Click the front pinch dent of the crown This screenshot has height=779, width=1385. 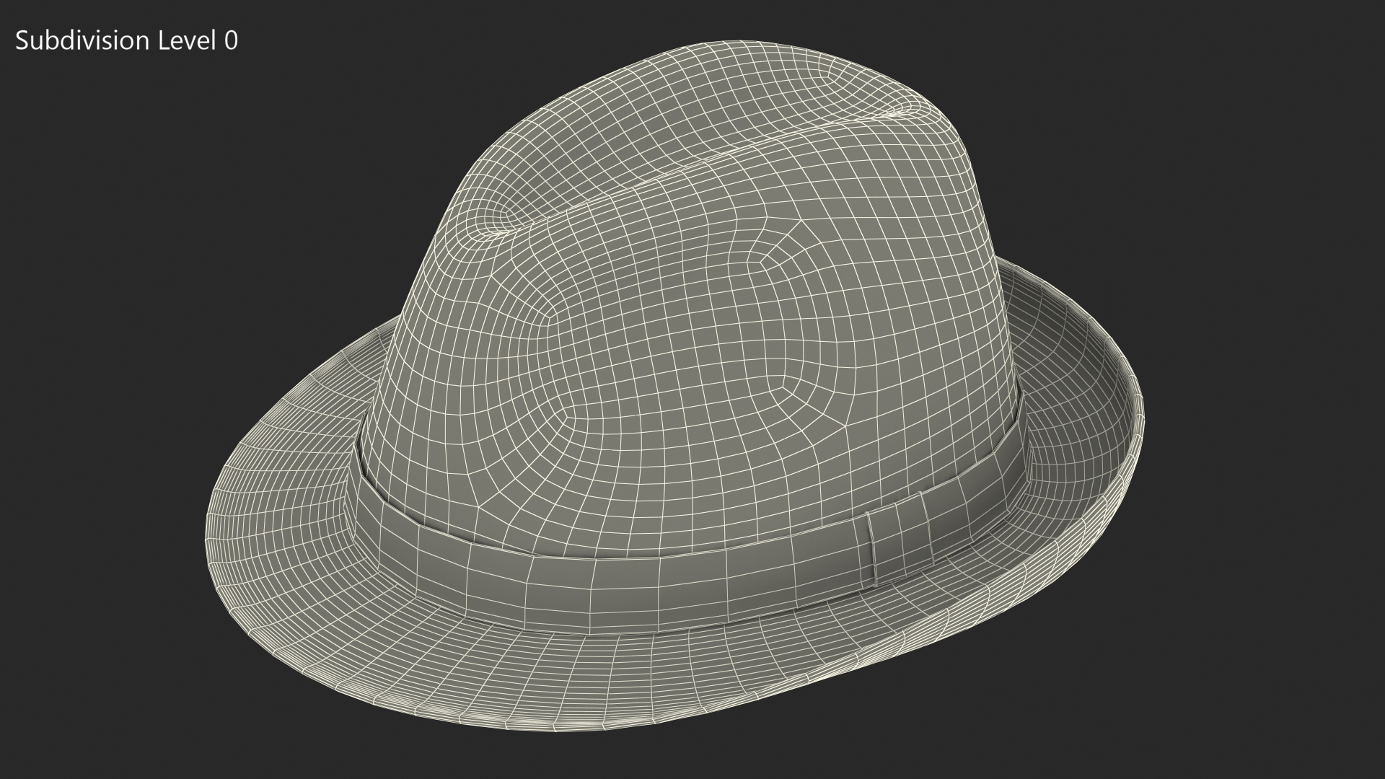498,224
